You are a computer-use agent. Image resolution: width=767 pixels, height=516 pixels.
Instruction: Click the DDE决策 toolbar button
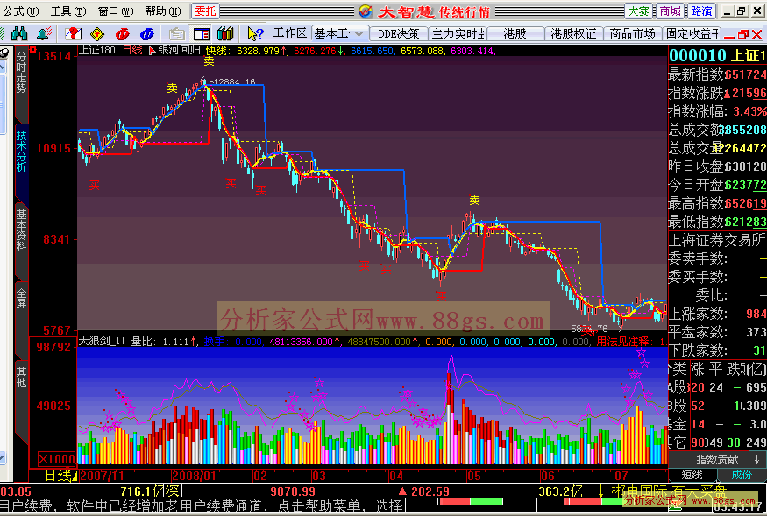(399, 33)
